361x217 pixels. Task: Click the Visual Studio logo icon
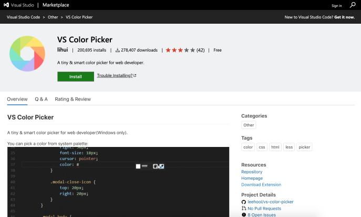[x=6, y=5]
